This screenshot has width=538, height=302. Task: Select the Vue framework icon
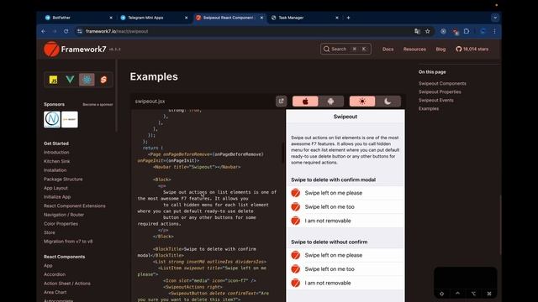(x=70, y=80)
